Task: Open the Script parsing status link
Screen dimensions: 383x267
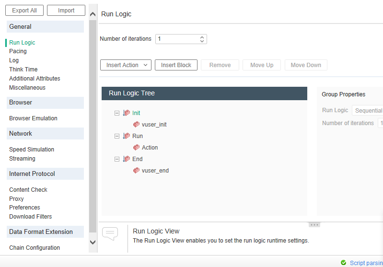Action: (366, 263)
